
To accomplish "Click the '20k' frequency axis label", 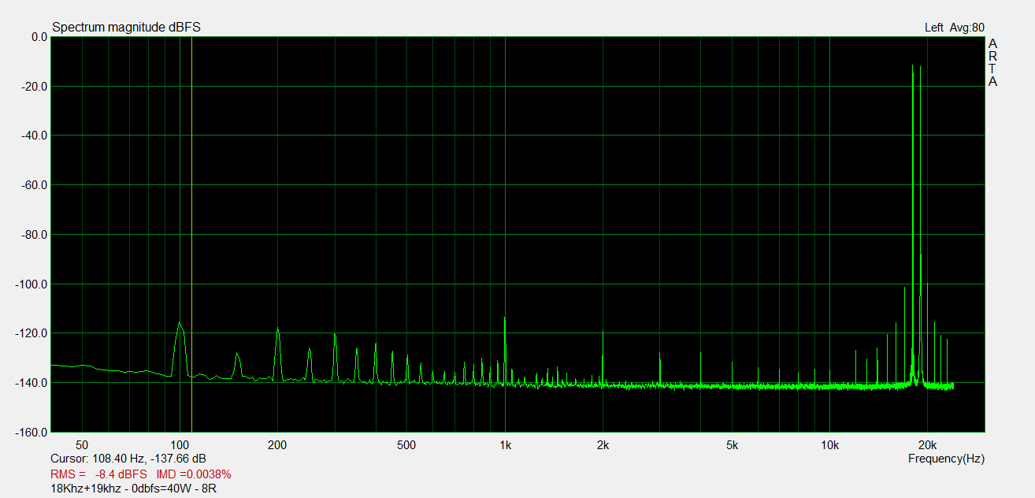I will pyautogui.click(x=927, y=444).
